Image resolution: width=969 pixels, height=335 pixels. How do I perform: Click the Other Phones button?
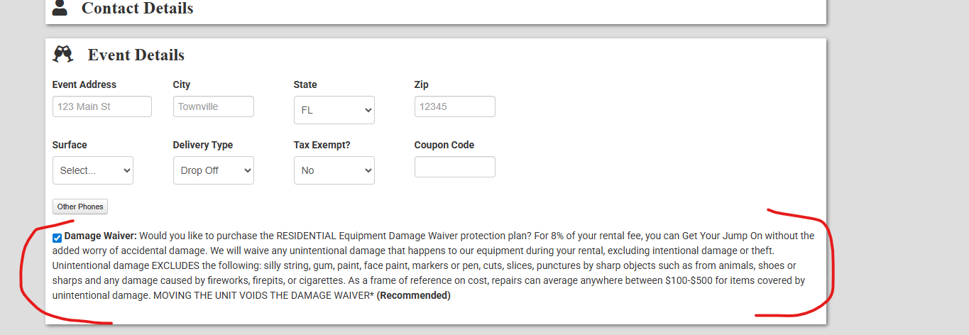pyautogui.click(x=80, y=207)
